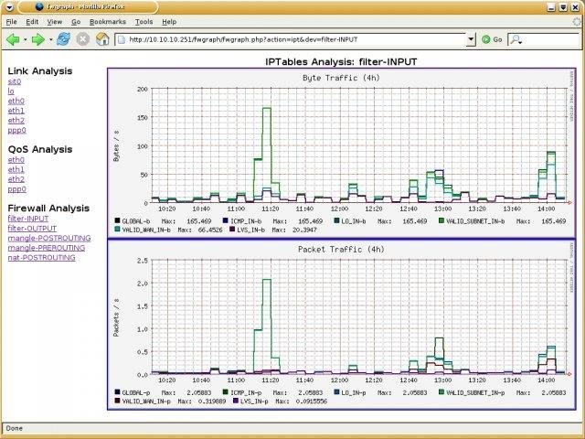Viewport: 585px width, 439px height.
Task: Open the File menu
Action: (x=12, y=22)
